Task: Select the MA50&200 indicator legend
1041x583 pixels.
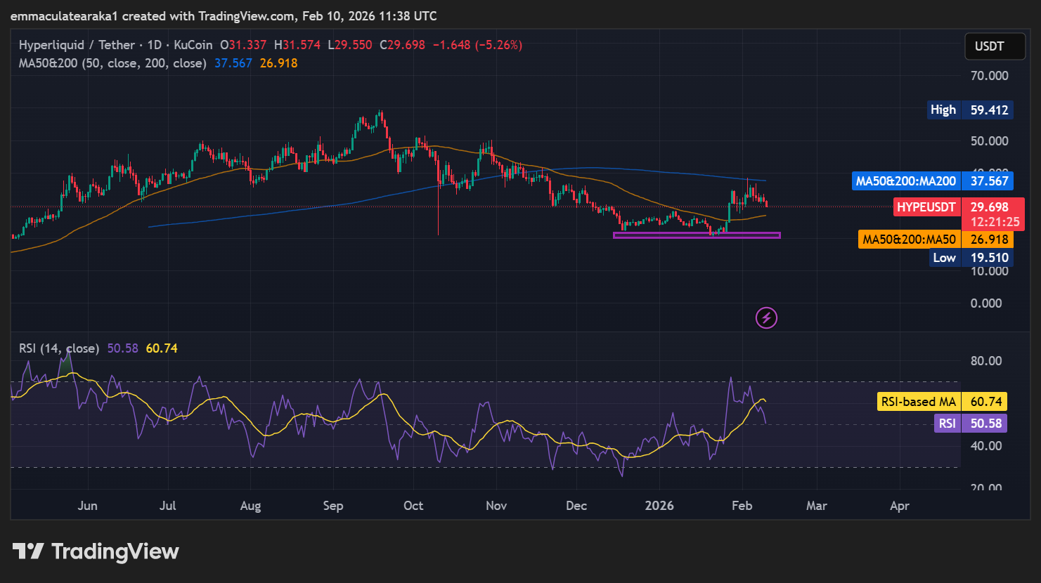Action: click(112, 63)
